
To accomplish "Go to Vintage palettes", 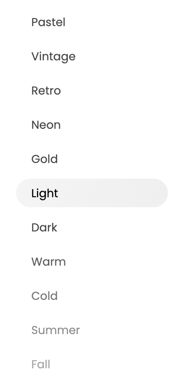I will tap(92, 57).
